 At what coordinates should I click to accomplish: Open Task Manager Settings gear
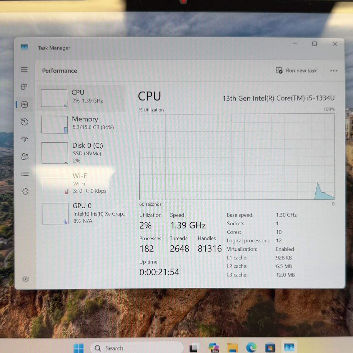tap(26, 279)
